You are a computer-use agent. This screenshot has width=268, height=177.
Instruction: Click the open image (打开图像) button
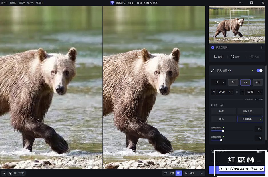point(16,173)
